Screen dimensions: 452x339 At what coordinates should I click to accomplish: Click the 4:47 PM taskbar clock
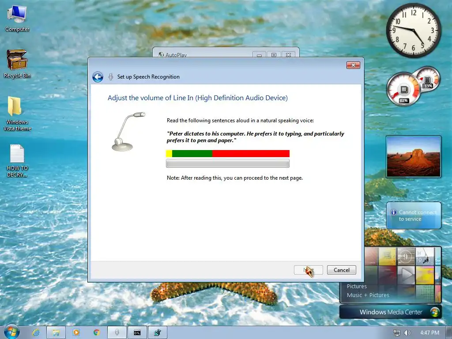pyautogui.click(x=429, y=333)
